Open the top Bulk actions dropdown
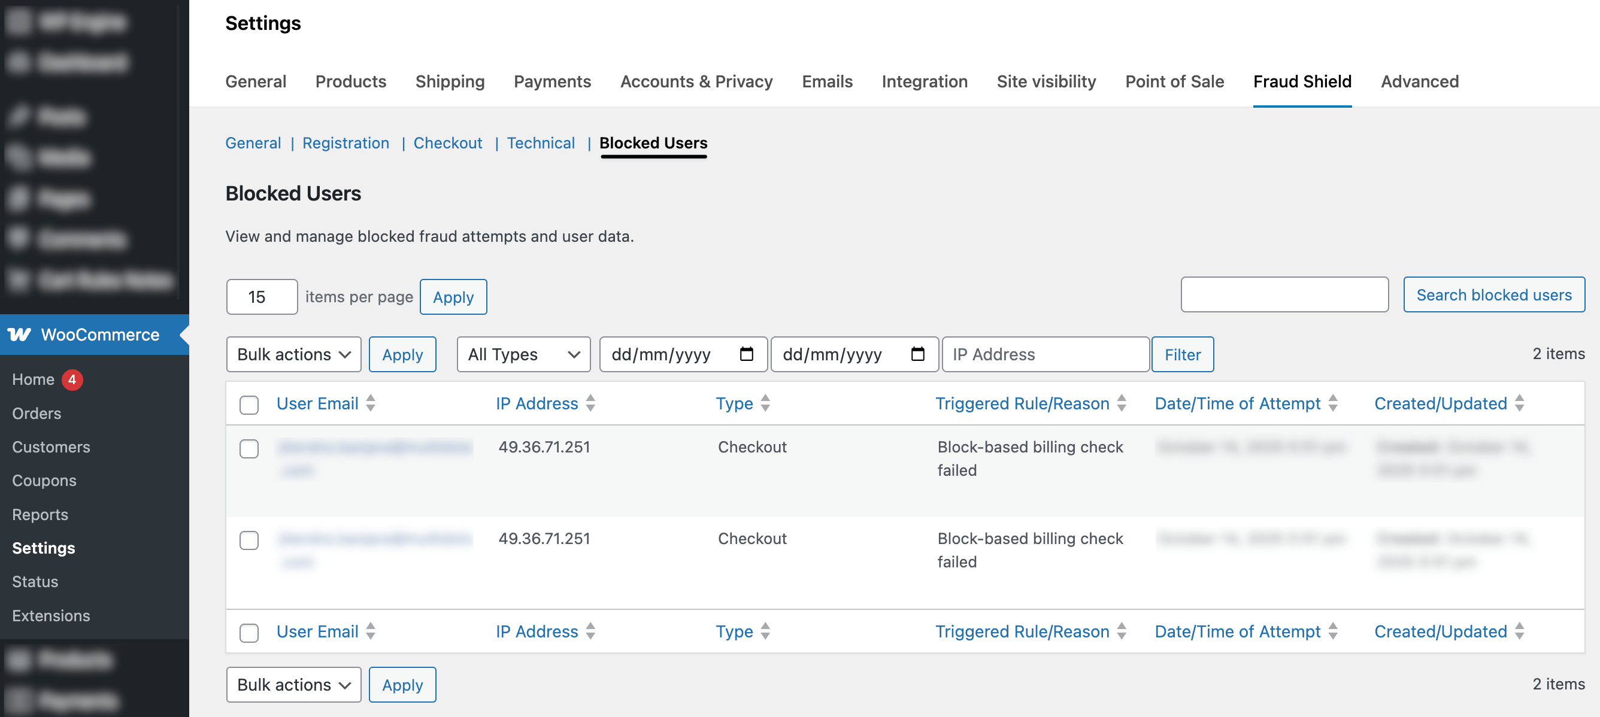 point(293,354)
